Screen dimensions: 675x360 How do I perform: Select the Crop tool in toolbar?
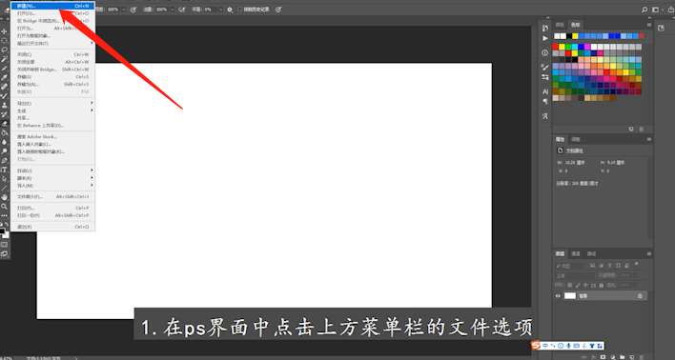coord(5,68)
